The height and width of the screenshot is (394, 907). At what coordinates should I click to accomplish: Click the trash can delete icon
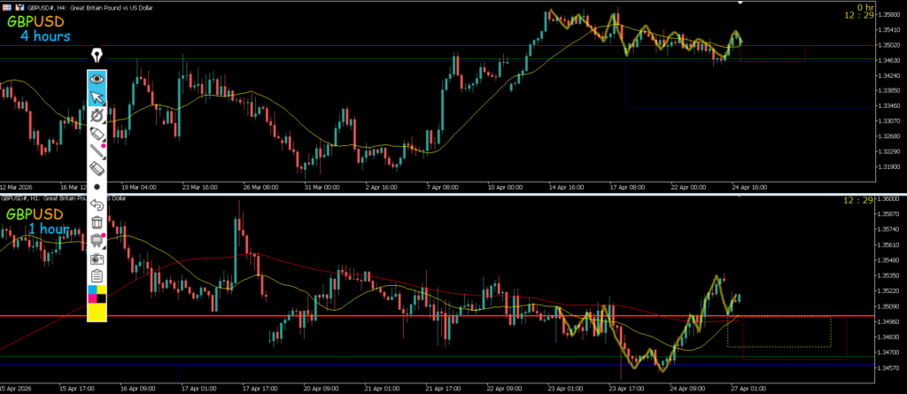tap(97, 222)
